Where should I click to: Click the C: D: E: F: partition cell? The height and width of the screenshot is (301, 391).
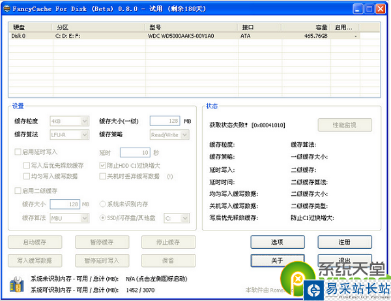[x=68, y=36]
